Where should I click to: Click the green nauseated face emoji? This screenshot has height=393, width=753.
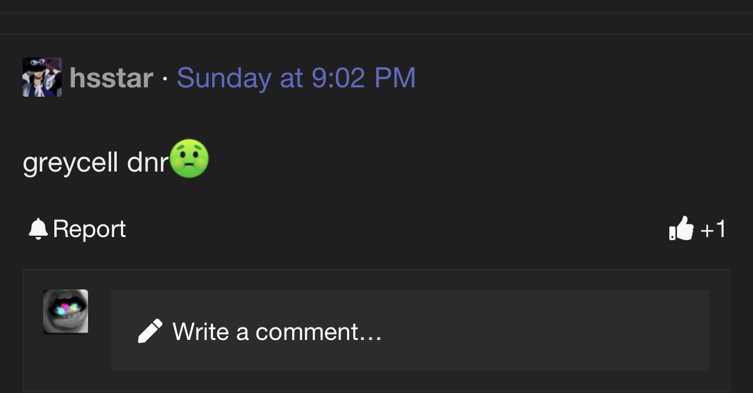(189, 158)
